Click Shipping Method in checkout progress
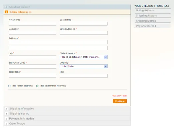 [x=146, y=21]
